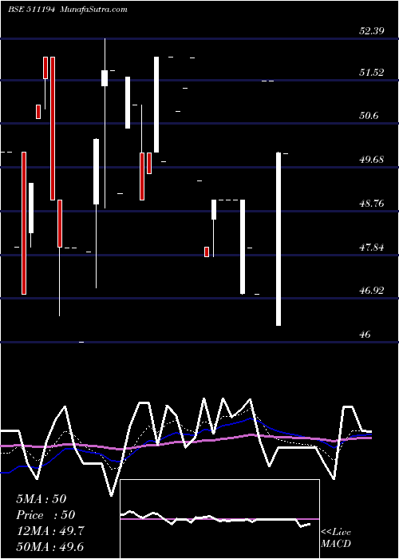
Task: Click the longest red candlestick near the left edge
Action: (24, 223)
